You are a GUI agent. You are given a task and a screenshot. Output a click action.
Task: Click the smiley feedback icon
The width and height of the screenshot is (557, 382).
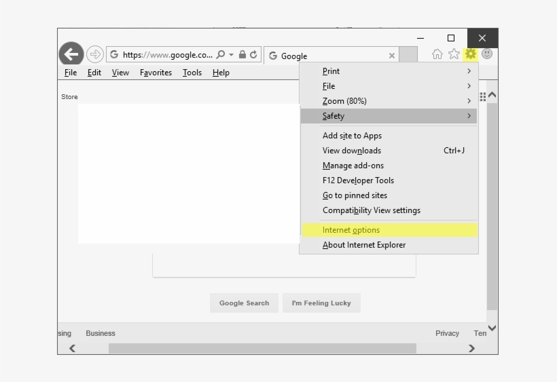[x=487, y=54]
